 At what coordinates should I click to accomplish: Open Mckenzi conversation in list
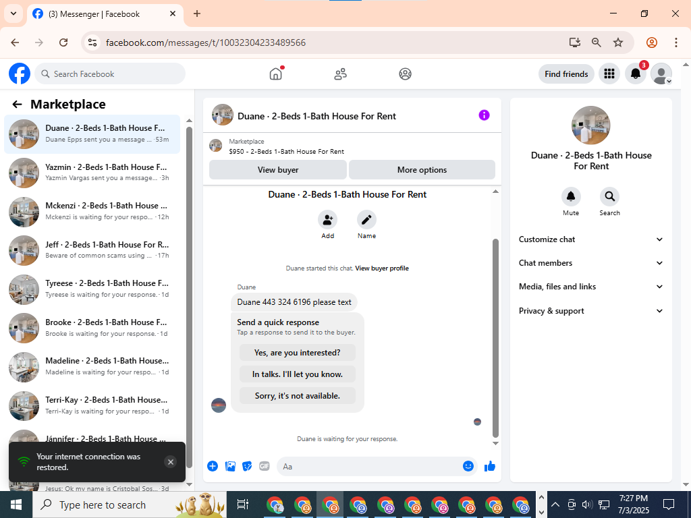(x=92, y=211)
